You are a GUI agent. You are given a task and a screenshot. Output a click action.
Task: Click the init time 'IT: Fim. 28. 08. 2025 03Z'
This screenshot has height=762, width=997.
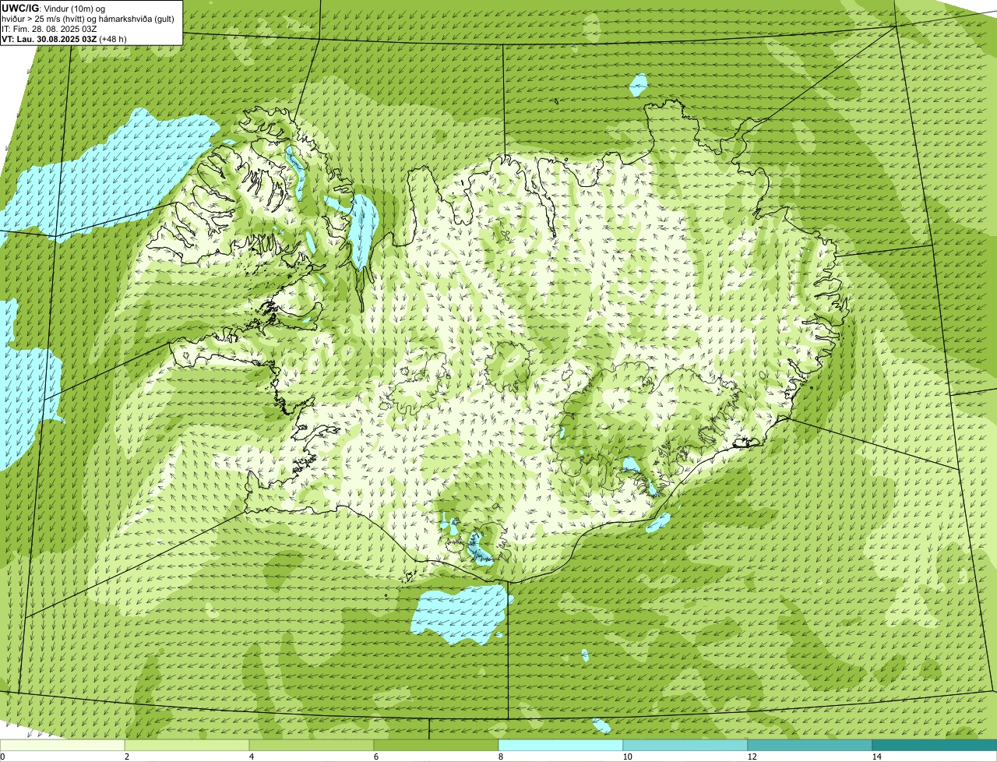[49, 29]
